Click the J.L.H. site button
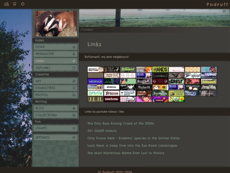The width and height of the screenshot is (230, 173). (x=95, y=99)
